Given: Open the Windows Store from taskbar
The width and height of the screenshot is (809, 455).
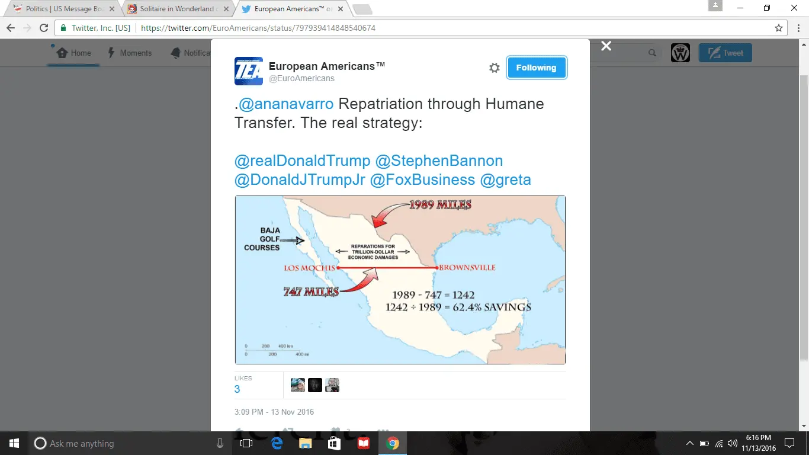Looking at the screenshot, I should coord(334,443).
